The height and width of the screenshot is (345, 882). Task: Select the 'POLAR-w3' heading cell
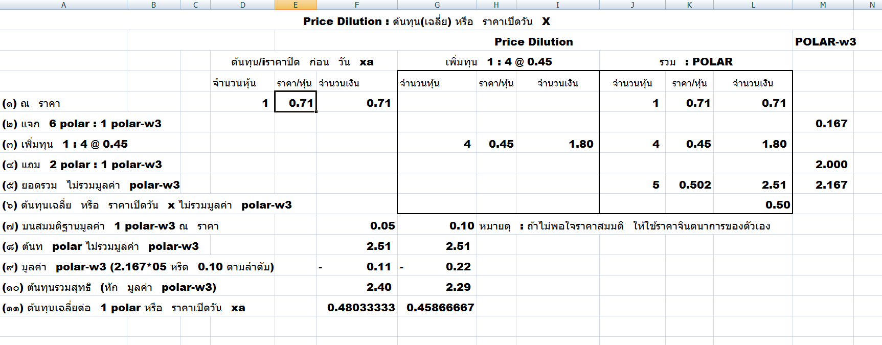825,42
